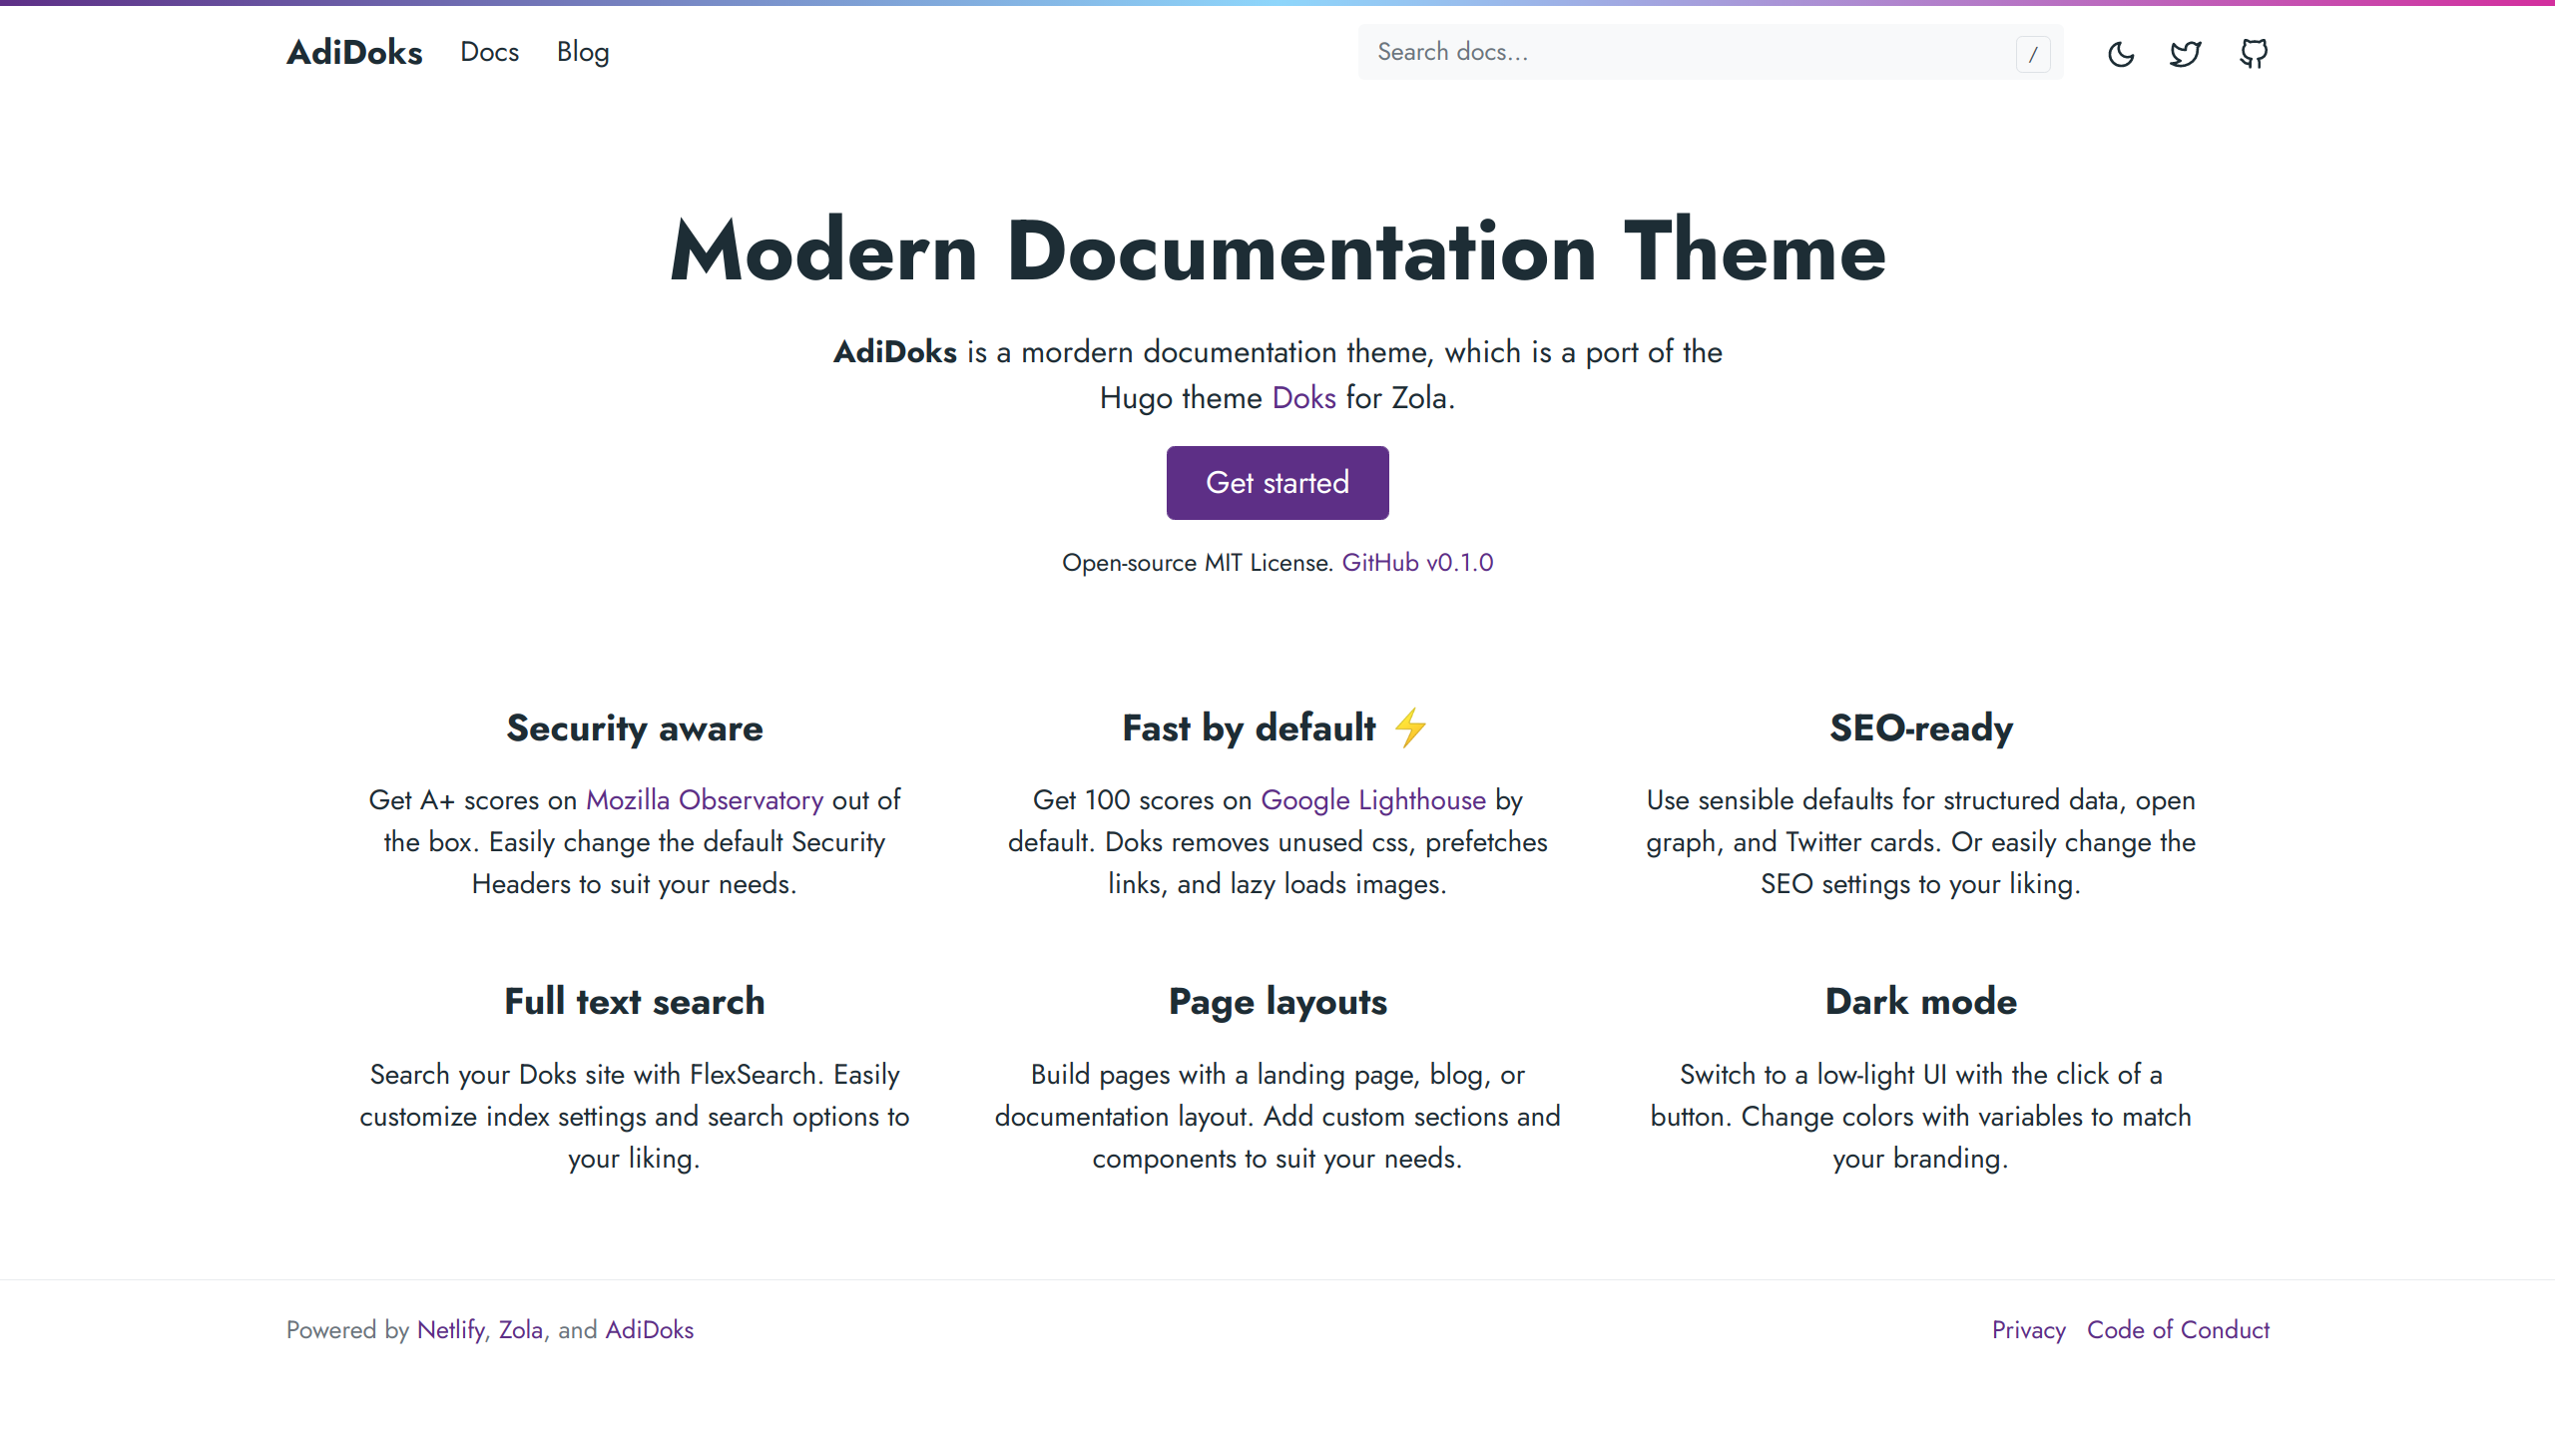
Task: Open the Twitter profile icon
Action: click(x=2186, y=53)
